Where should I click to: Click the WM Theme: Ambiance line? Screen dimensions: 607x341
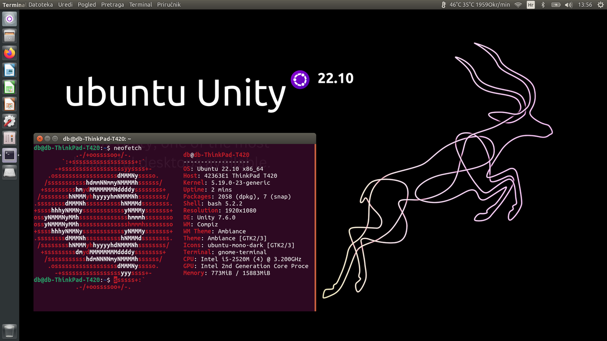coord(215,231)
